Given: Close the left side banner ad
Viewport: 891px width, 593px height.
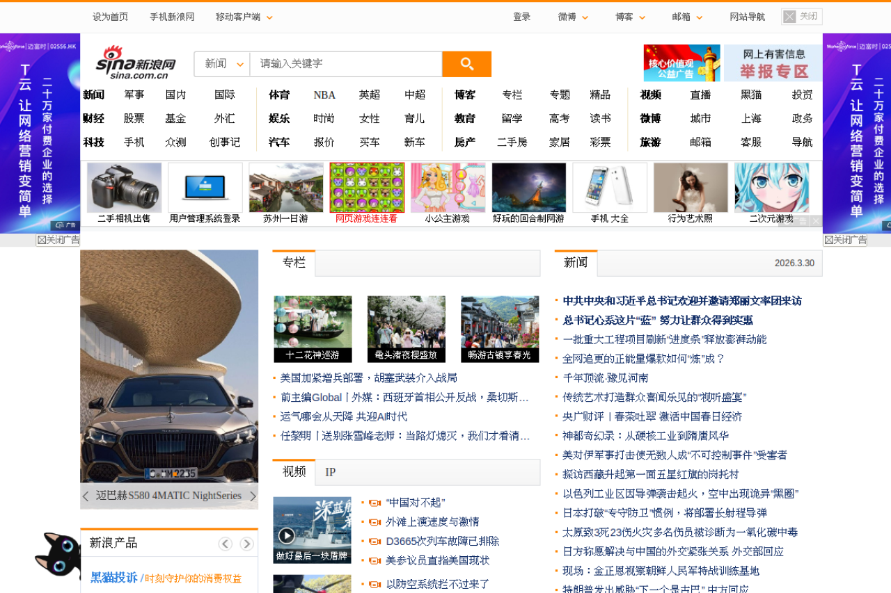Looking at the screenshot, I should pyautogui.click(x=58, y=240).
